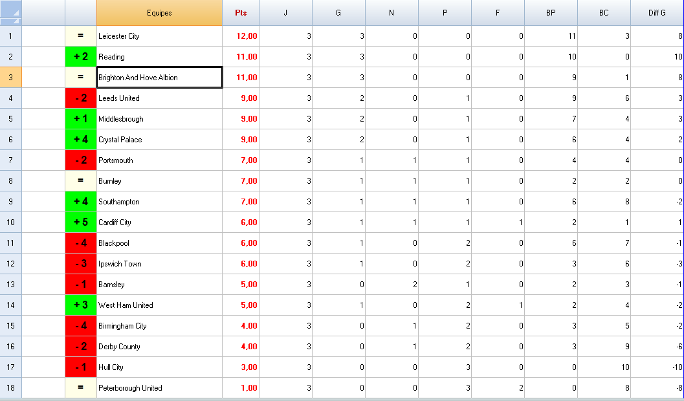
Task: Click the Diff G column header
Action: pos(657,13)
